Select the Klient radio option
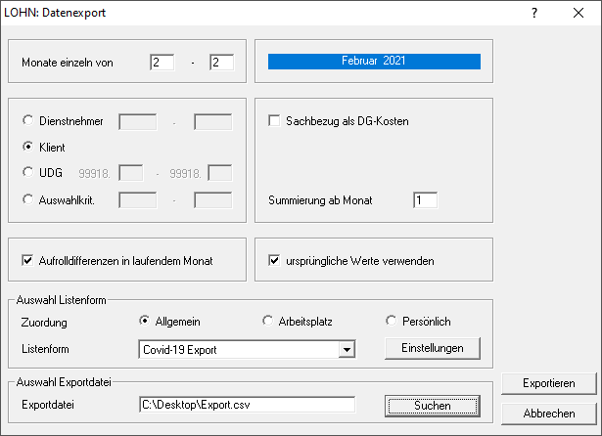The height and width of the screenshot is (436, 602). point(27,147)
